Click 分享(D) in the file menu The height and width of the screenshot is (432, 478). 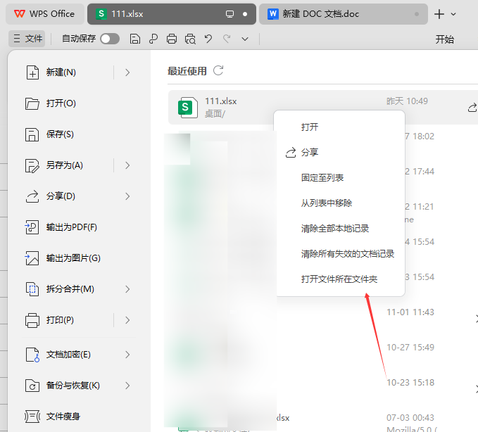click(61, 196)
